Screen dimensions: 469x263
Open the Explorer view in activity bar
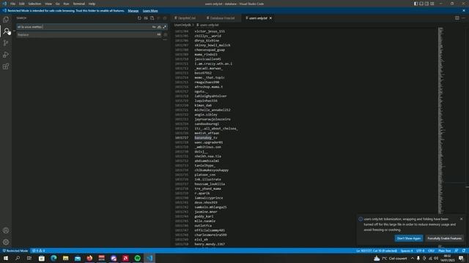click(x=6, y=20)
